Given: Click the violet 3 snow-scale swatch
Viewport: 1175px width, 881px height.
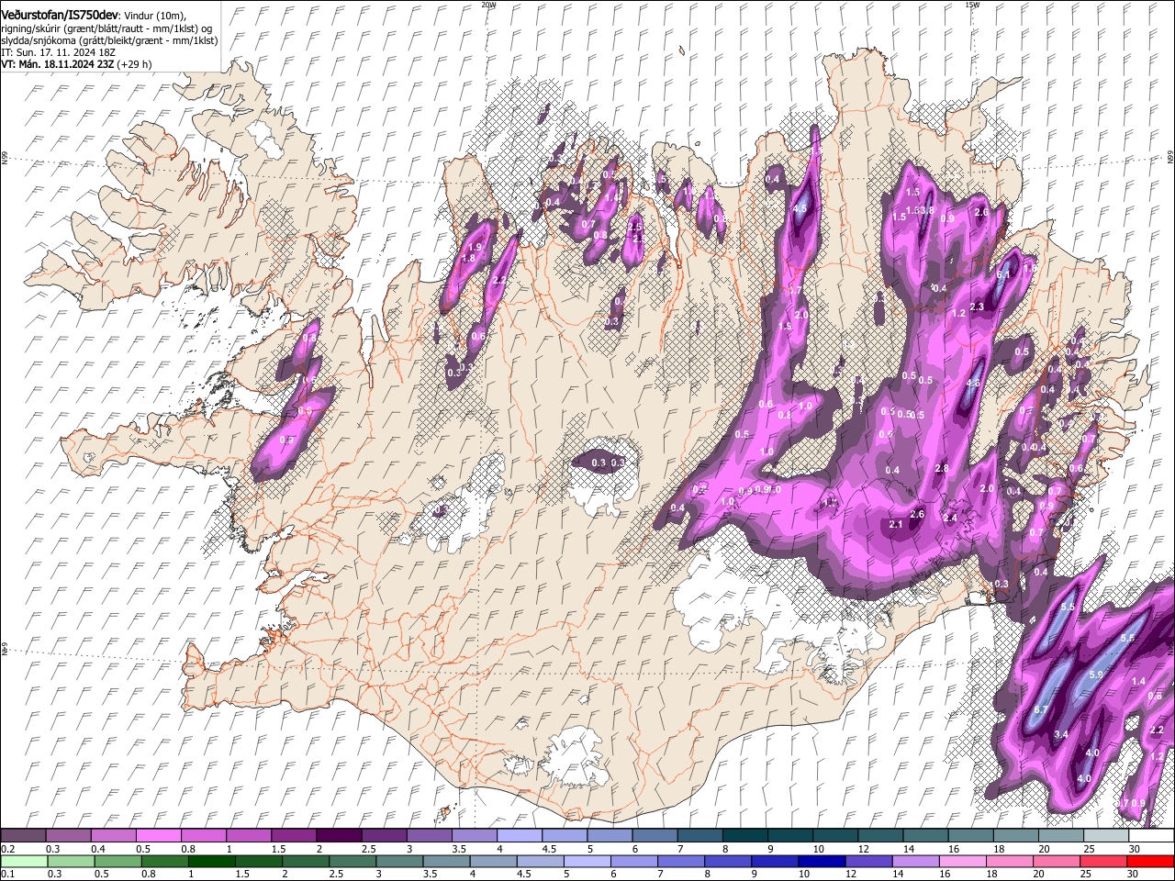Looking at the screenshot, I should coord(428,836).
